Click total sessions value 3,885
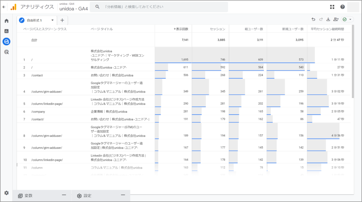The image size is (362, 202). (221, 40)
